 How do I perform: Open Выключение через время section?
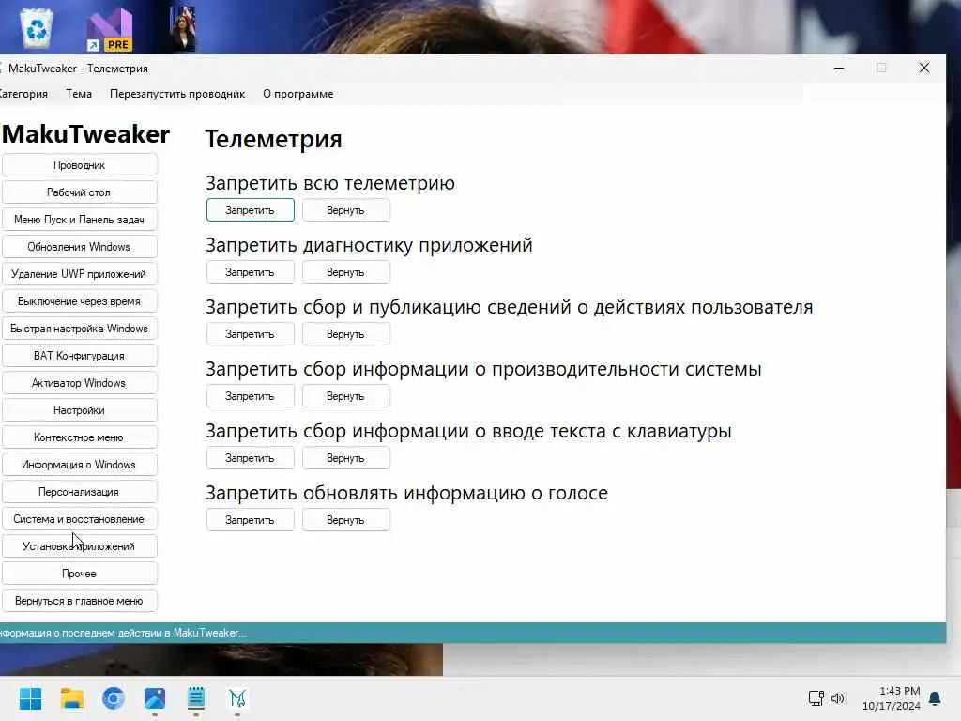(x=80, y=301)
